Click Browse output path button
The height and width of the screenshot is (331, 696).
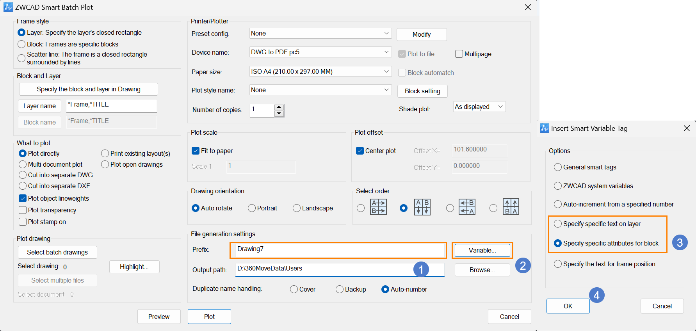482,270
